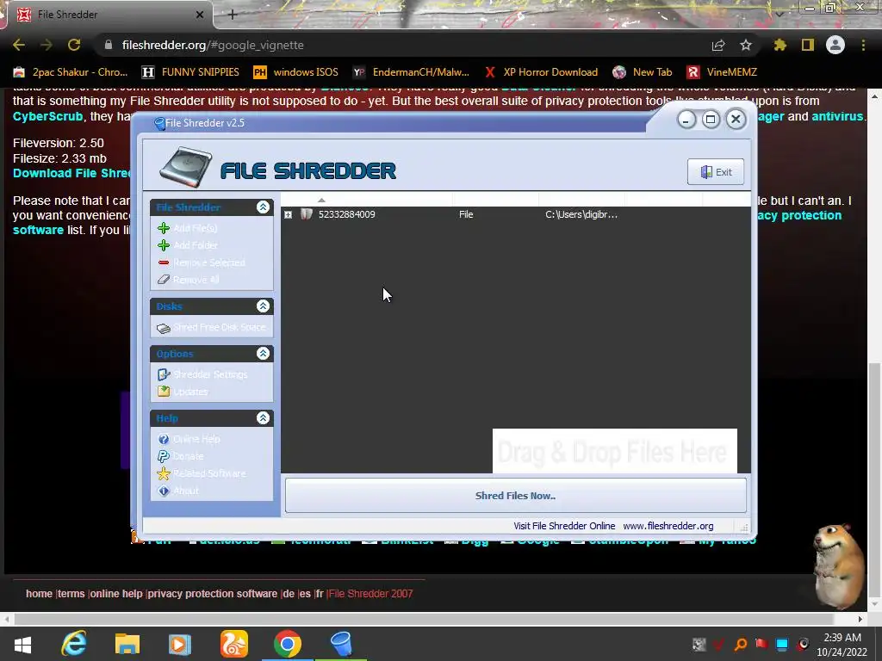Go back with the browser back arrow
The image size is (882, 661).
click(x=19, y=45)
